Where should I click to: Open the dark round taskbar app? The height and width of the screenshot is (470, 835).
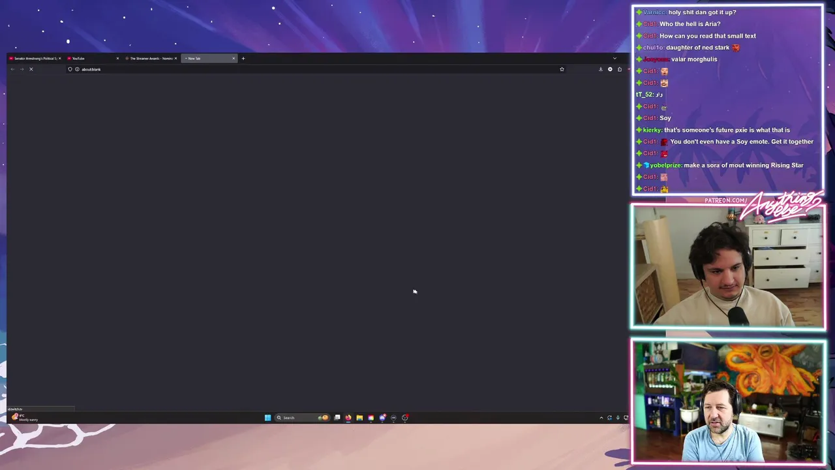pos(393,418)
